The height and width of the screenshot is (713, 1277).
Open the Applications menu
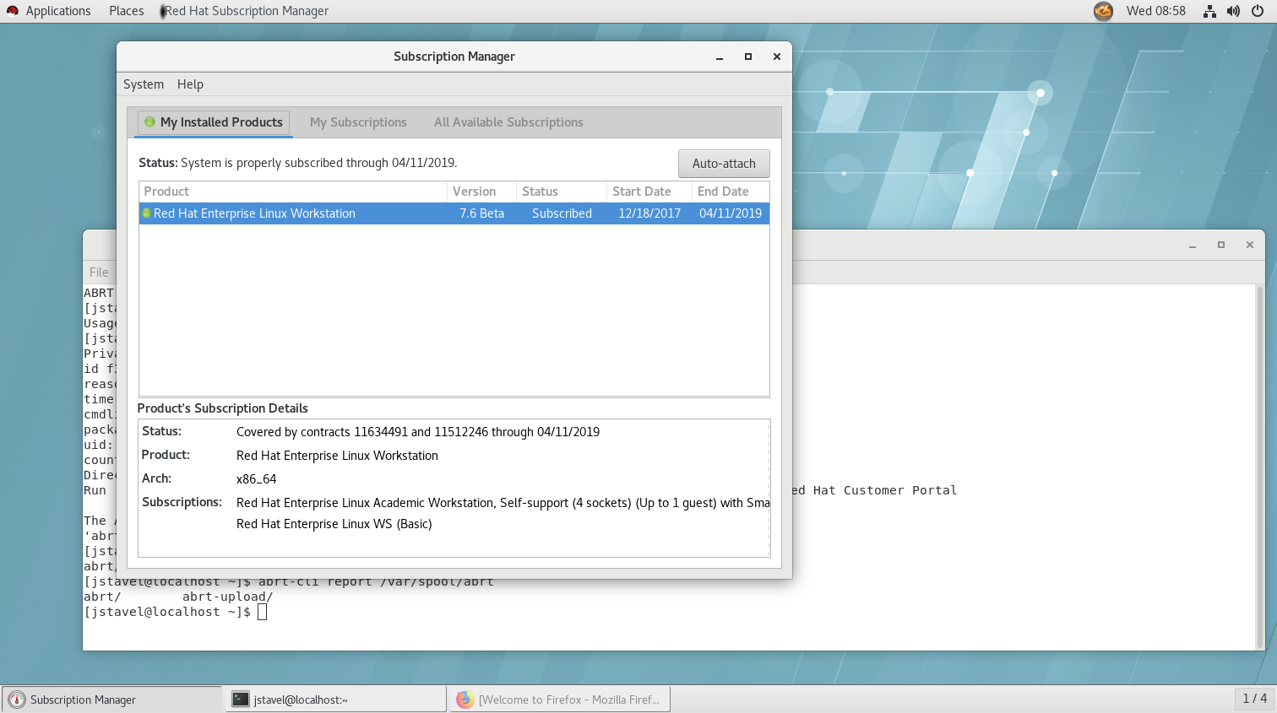coord(58,11)
